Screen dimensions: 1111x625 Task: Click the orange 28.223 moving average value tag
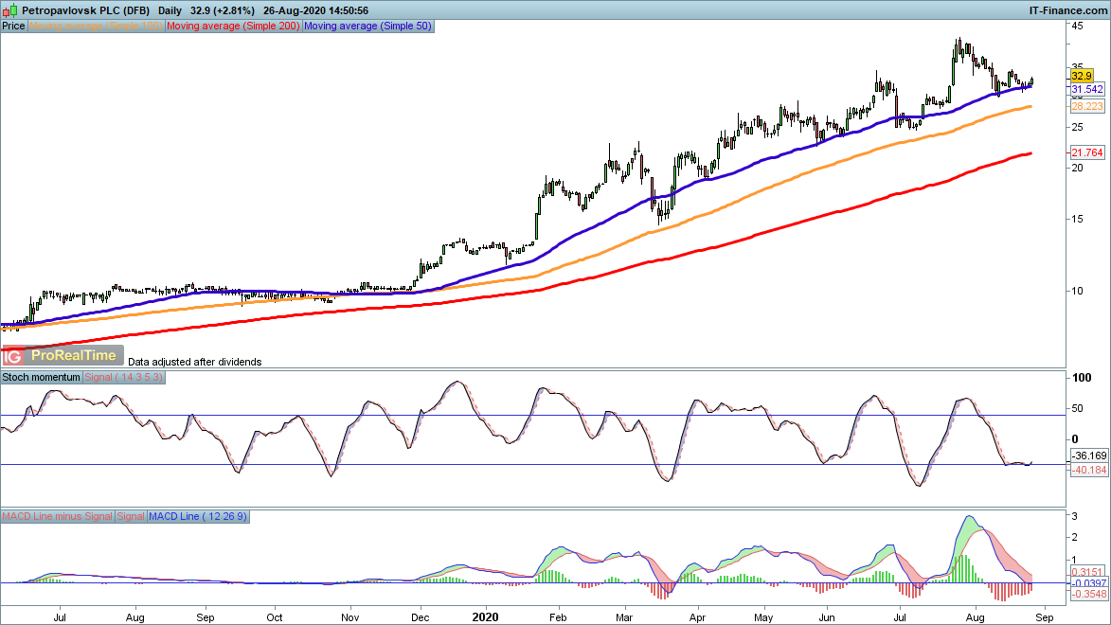(x=1086, y=108)
